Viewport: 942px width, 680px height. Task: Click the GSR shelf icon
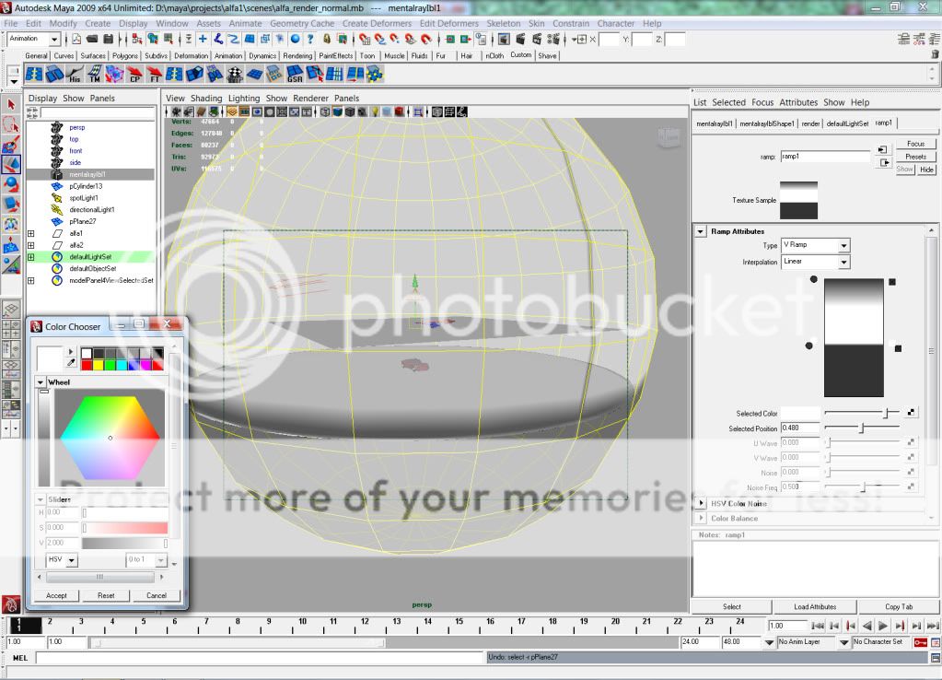(x=295, y=75)
